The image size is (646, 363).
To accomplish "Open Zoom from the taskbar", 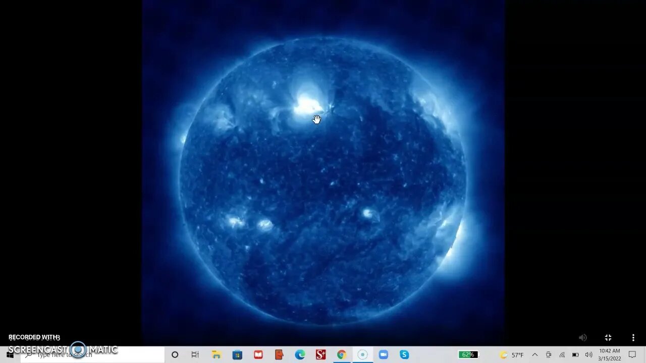I will pos(383,355).
